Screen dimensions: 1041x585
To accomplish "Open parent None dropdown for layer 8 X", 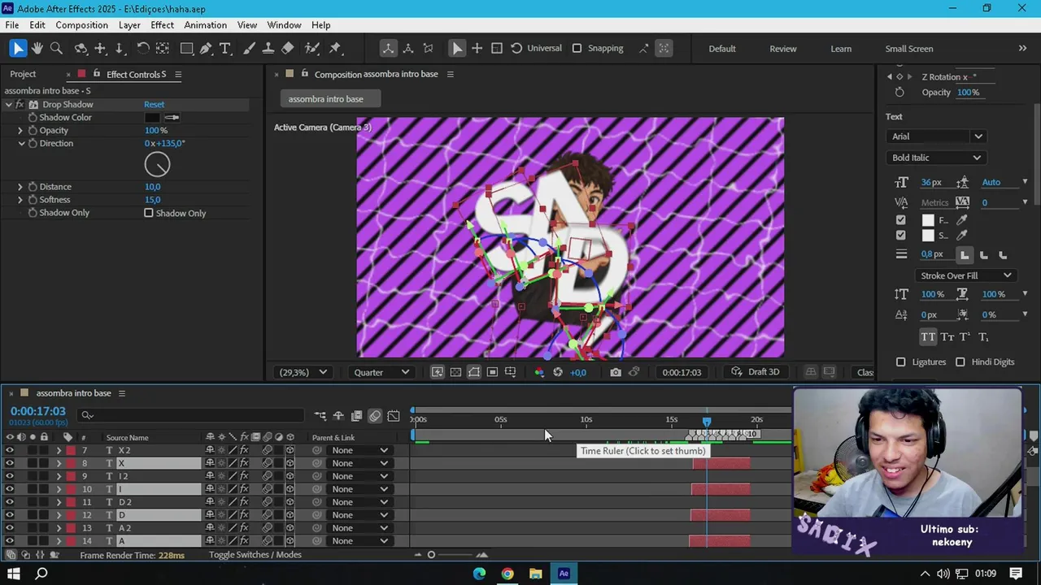I will pyautogui.click(x=360, y=463).
